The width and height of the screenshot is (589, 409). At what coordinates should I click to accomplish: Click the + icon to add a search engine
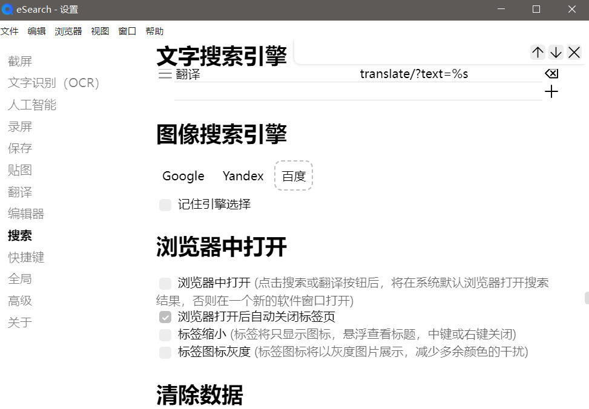[551, 91]
